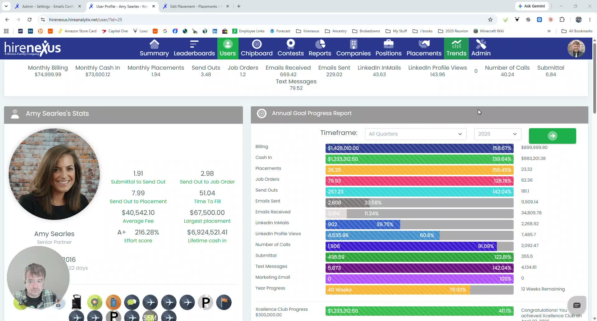Go to the Leaderboards section
Screen dimensions: 597x321
pyautogui.click(x=194, y=49)
